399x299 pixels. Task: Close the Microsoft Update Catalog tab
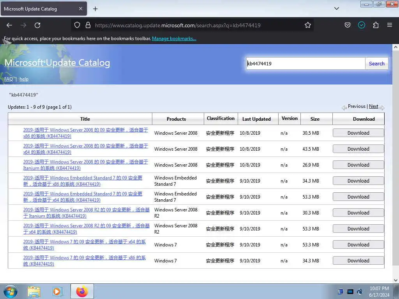pos(80,9)
